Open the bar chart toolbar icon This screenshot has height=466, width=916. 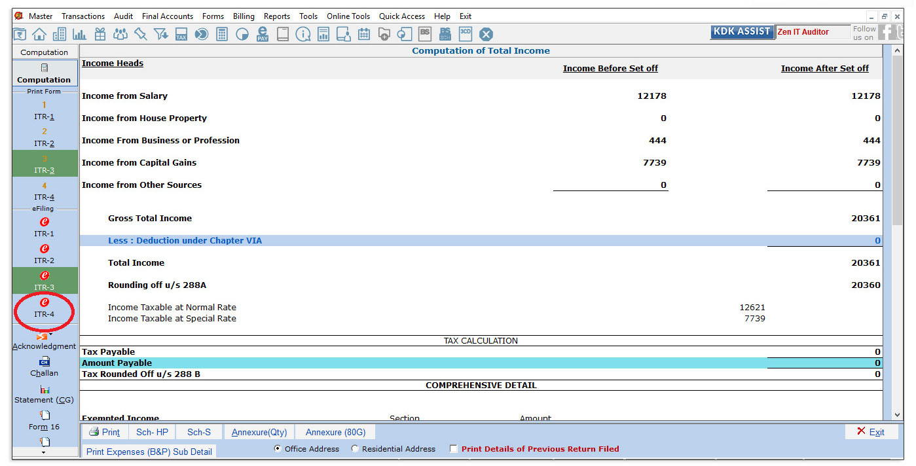(x=80, y=34)
